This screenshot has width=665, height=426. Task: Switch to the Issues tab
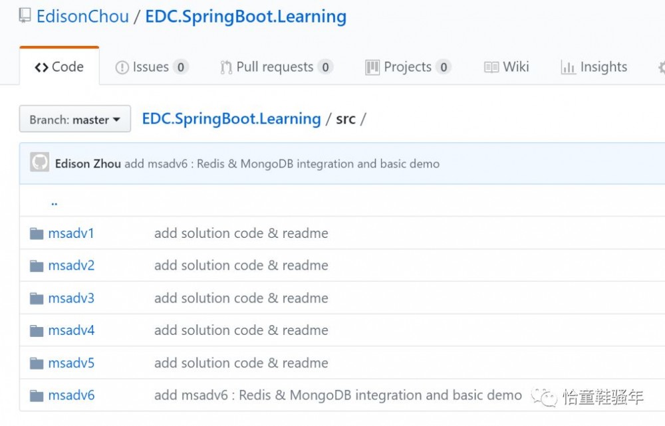pos(152,66)
